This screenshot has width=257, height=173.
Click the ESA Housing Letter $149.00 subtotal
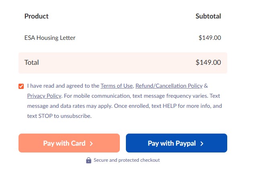point(210,38)
